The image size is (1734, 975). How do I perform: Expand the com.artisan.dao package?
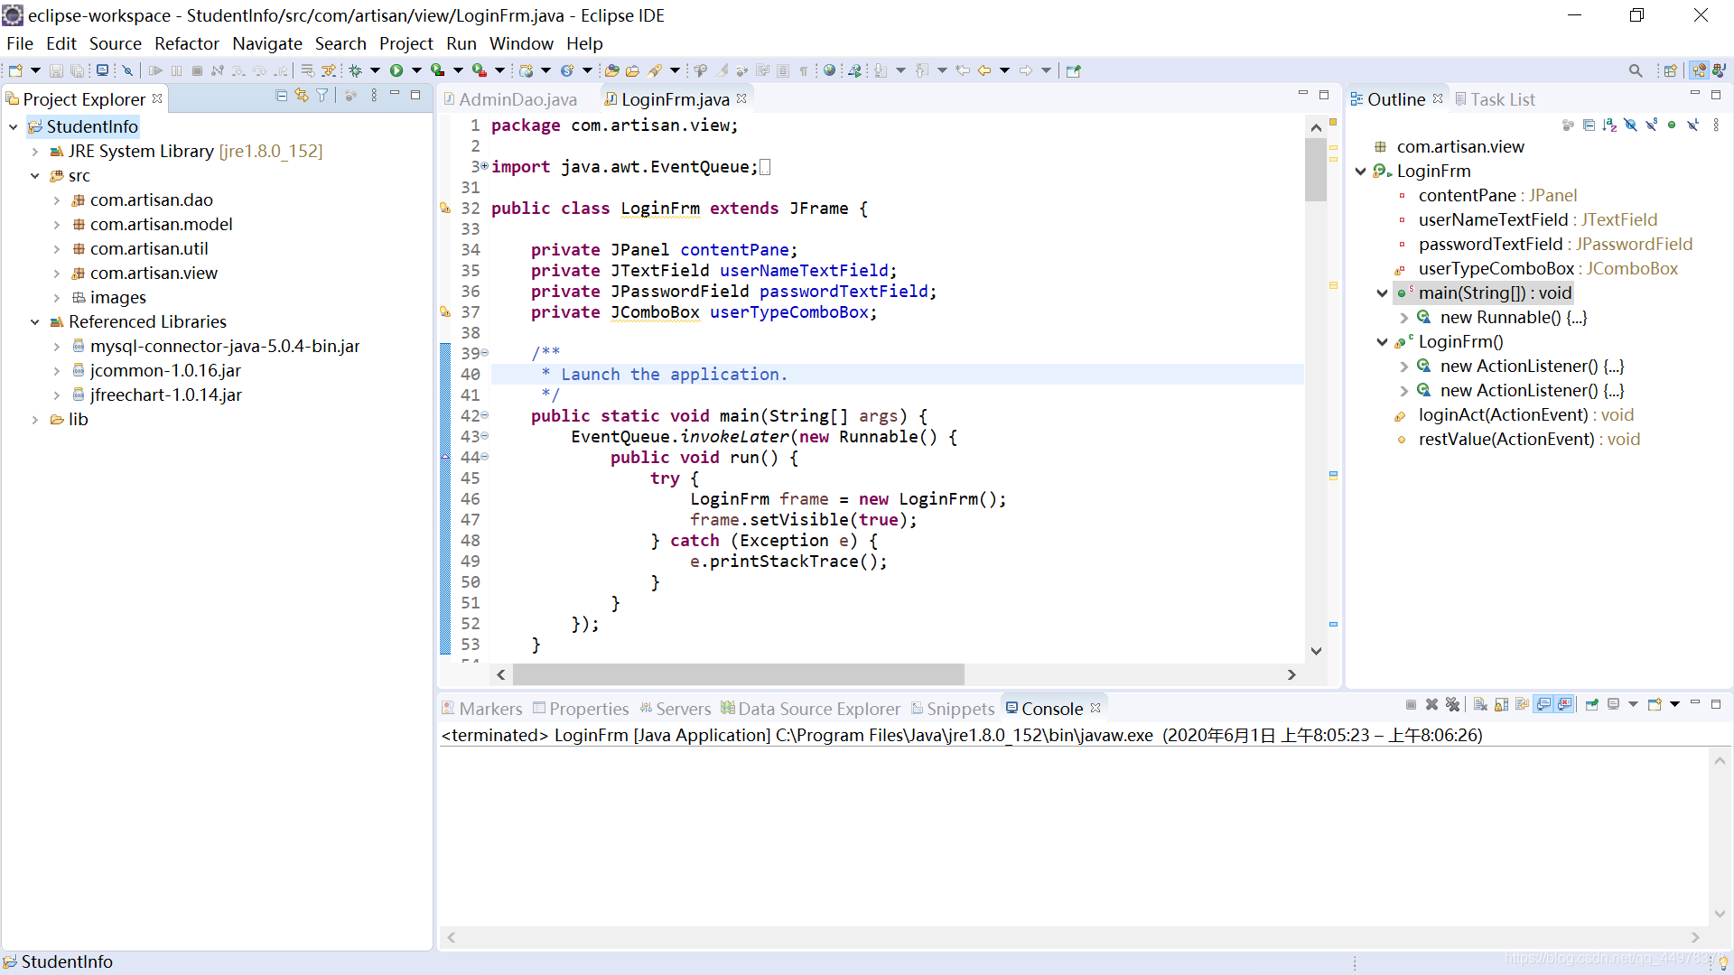tap(57, 200)
